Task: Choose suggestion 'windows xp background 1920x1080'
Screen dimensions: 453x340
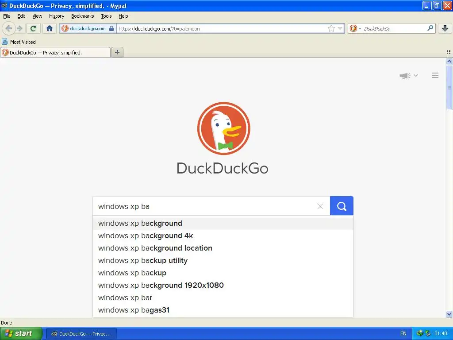Action: coord(223,286)
